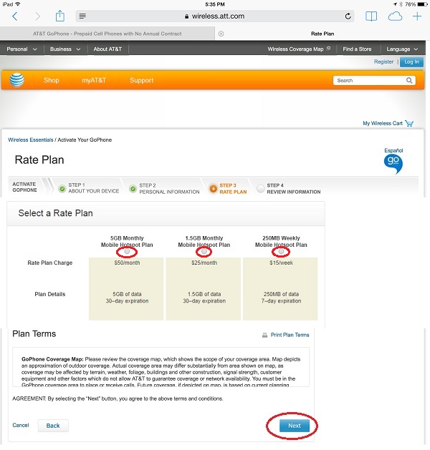Select the 250MB Weekly plan radio button

click(281, 251)
